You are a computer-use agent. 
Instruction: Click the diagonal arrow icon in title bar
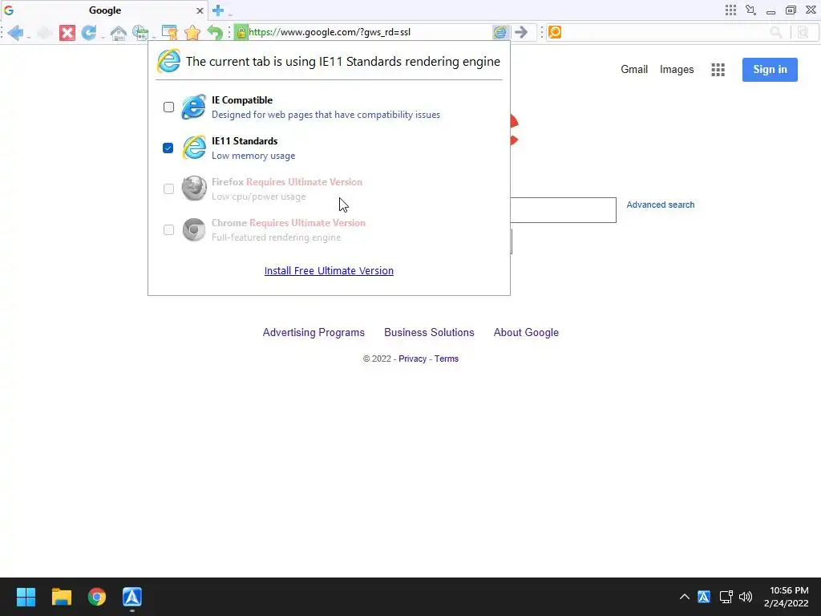750,10
